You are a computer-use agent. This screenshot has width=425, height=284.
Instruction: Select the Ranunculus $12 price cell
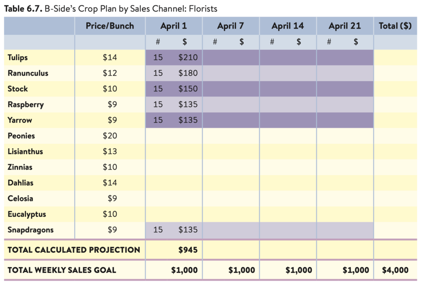pos(110,73)
